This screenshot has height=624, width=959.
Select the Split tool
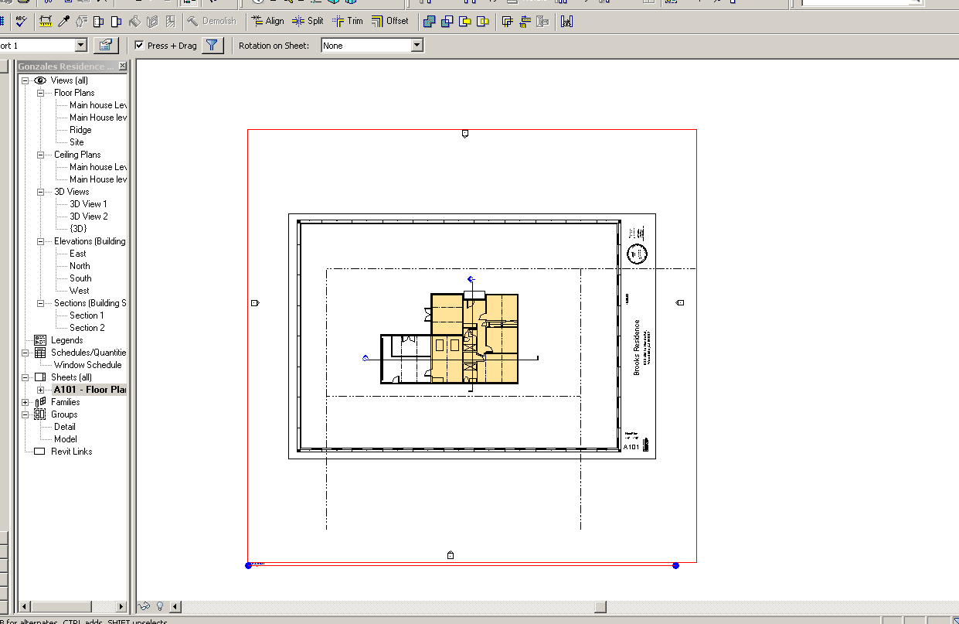coord(307,21)
